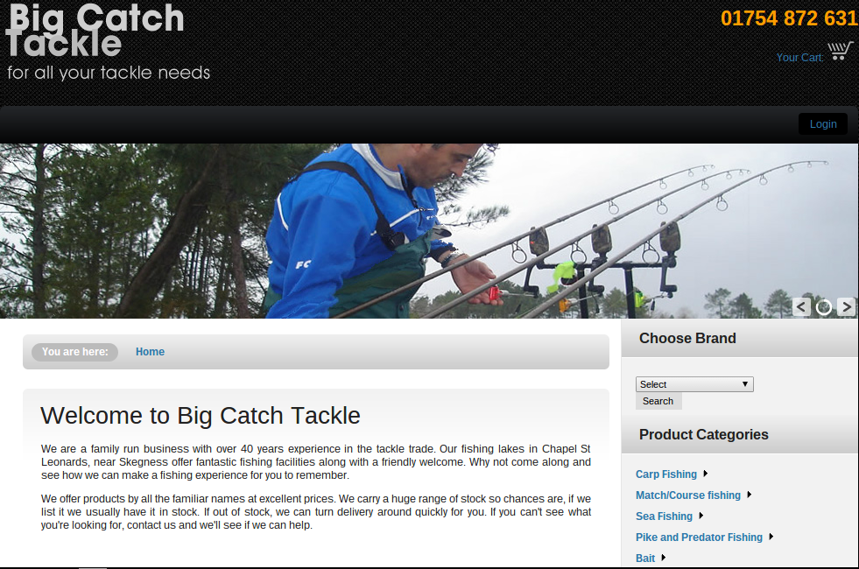Screen dimensions: 859x569
Task: Show the previous slideshow image
Action: pos(801,306)
